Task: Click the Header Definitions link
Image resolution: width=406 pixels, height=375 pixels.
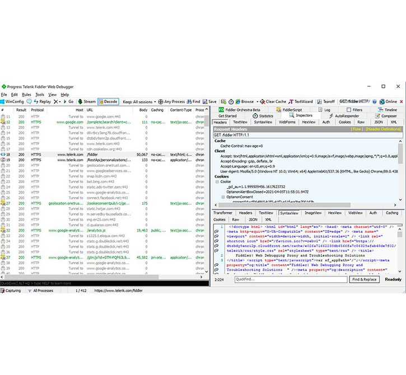Action: (383, 129)
